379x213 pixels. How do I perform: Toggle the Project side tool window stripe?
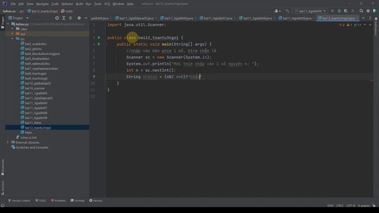coord(2,22)
